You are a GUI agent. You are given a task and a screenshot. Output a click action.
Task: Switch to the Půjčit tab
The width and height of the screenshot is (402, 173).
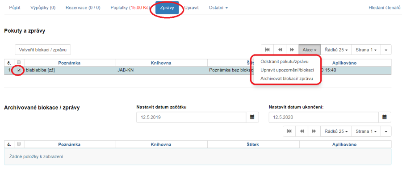pyautogui.click(x=15, y=8)
